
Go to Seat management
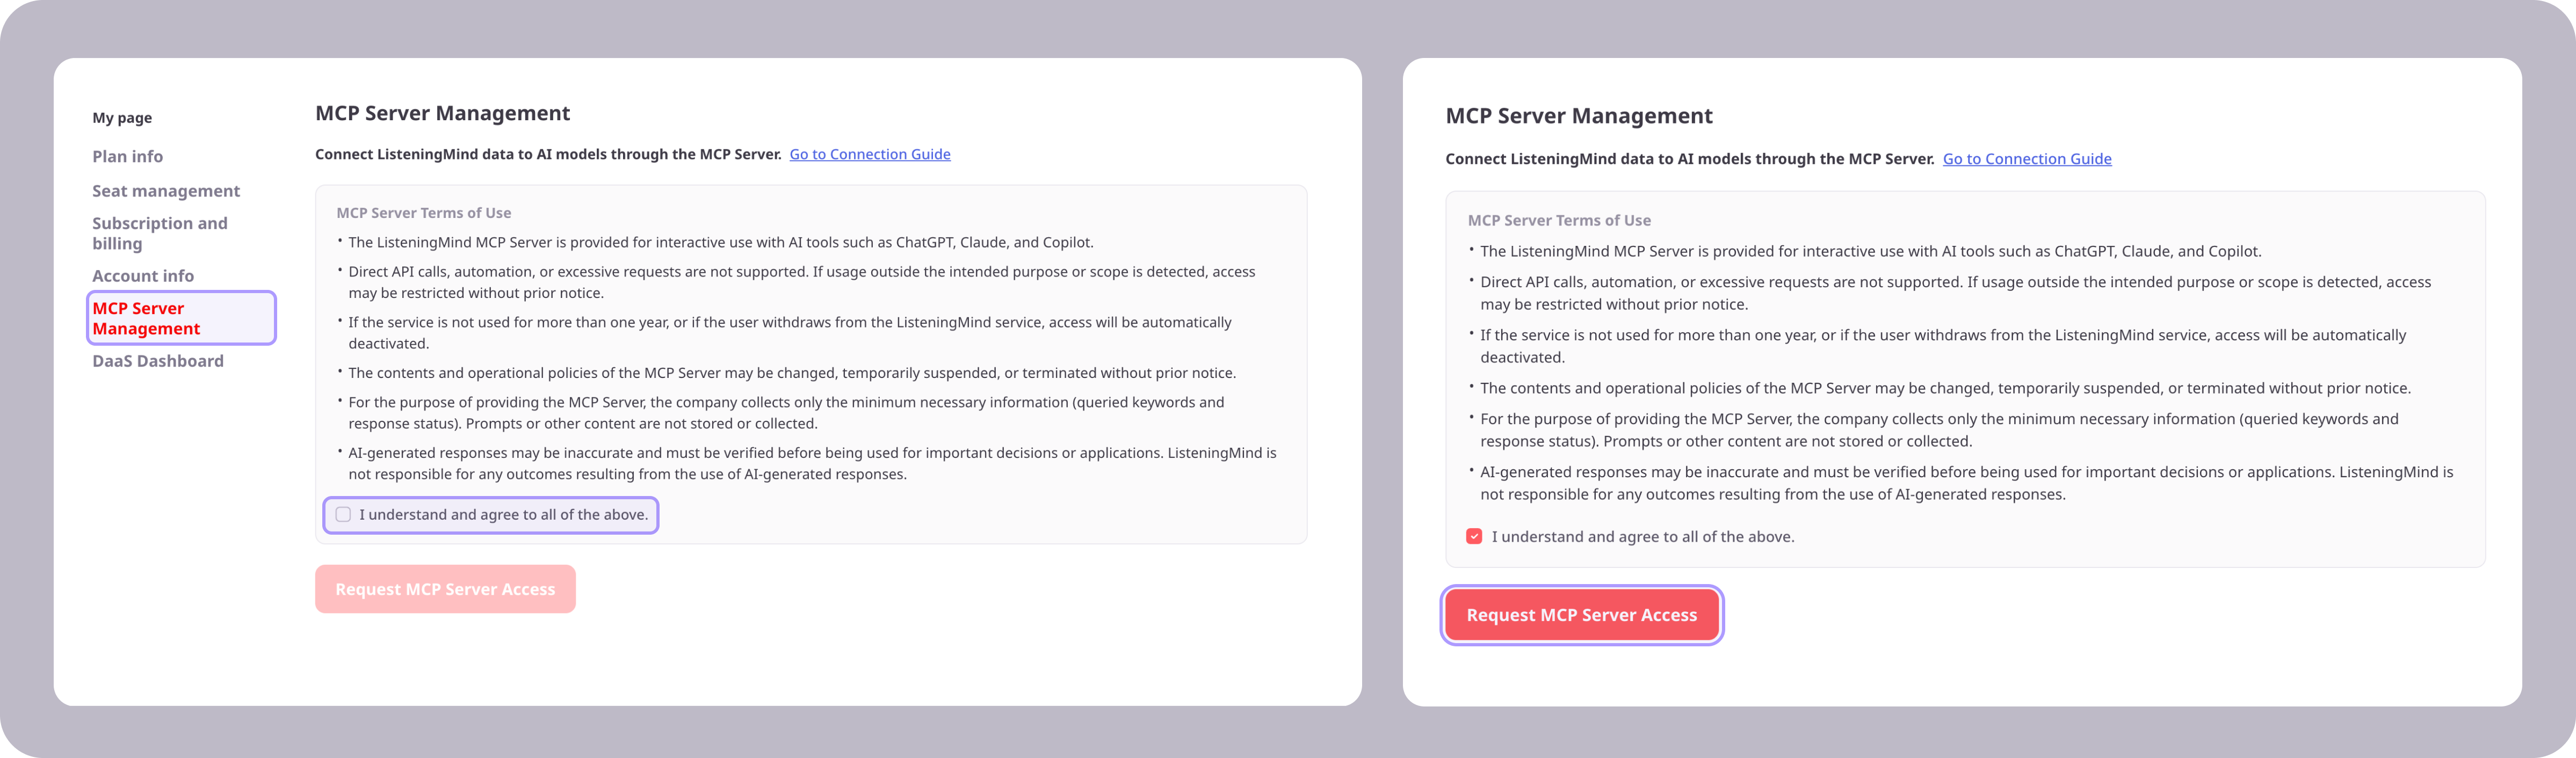pyautogui.click(x=166, y=191)
